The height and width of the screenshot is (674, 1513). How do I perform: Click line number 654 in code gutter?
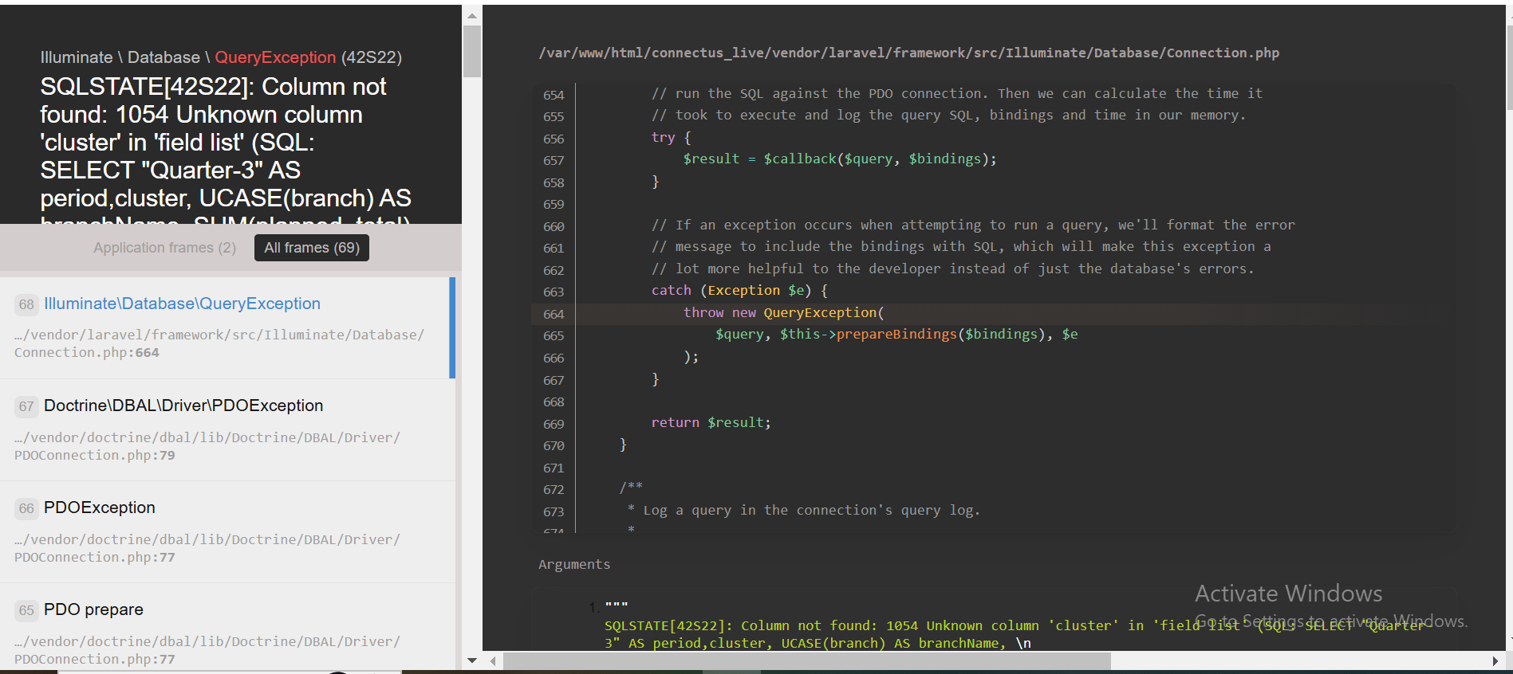tap(554, 95)
